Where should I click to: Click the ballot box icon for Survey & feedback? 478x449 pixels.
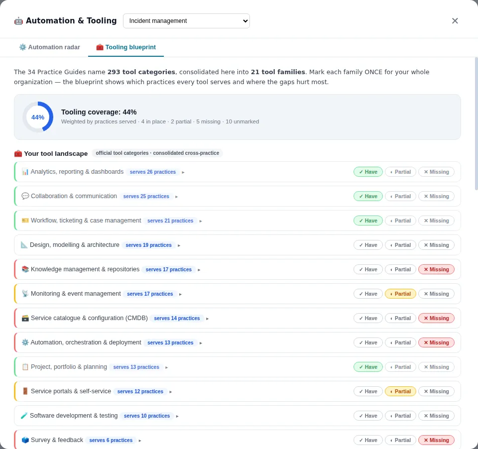pos(25,440)
